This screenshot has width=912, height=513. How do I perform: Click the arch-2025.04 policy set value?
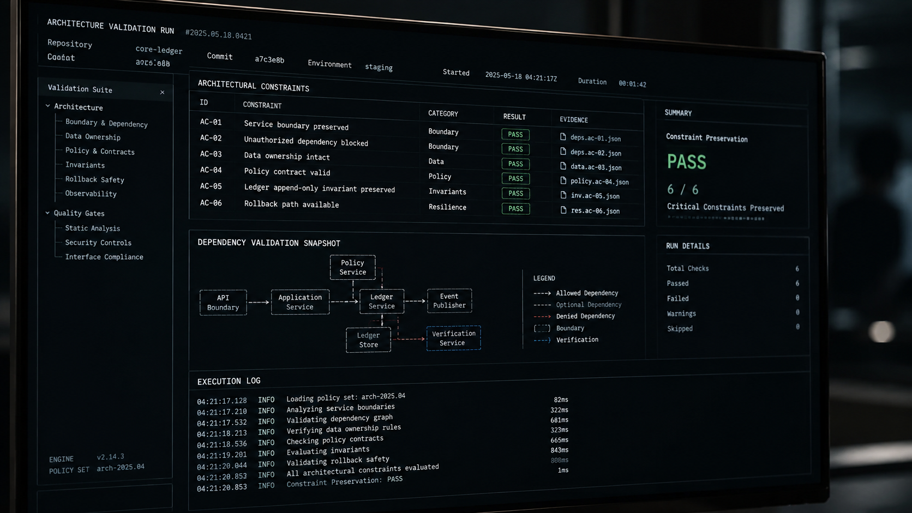coord(121,467)
